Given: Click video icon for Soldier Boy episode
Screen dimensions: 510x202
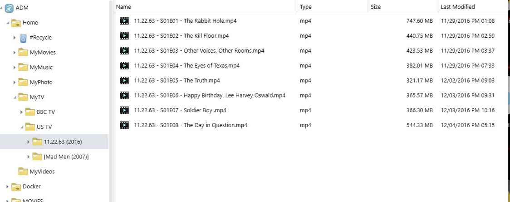Looking at the screenshot, I should (x=124, y=110).
